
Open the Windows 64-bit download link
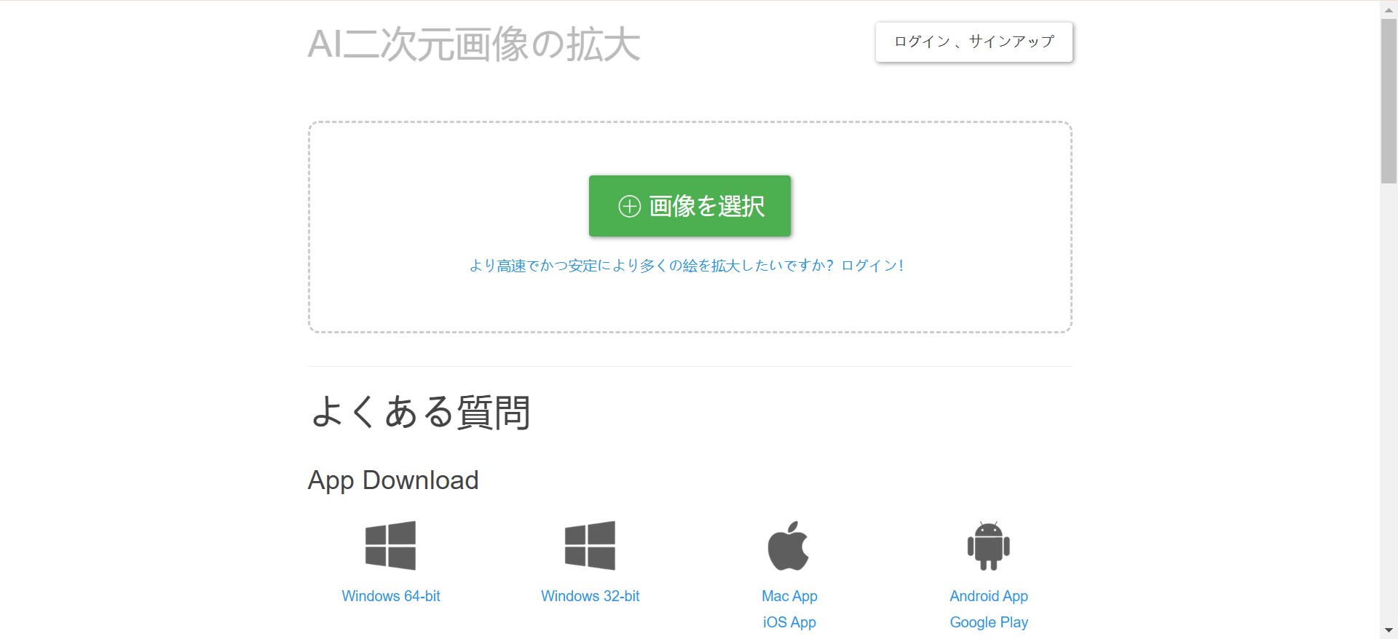point(391,596)
